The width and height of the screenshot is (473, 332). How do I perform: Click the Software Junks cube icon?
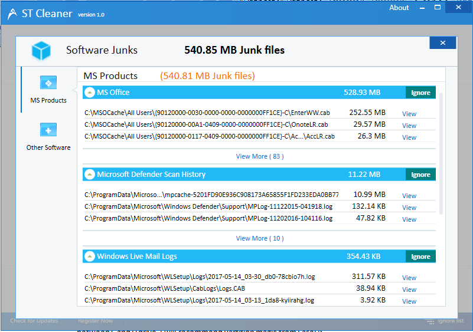41,51
